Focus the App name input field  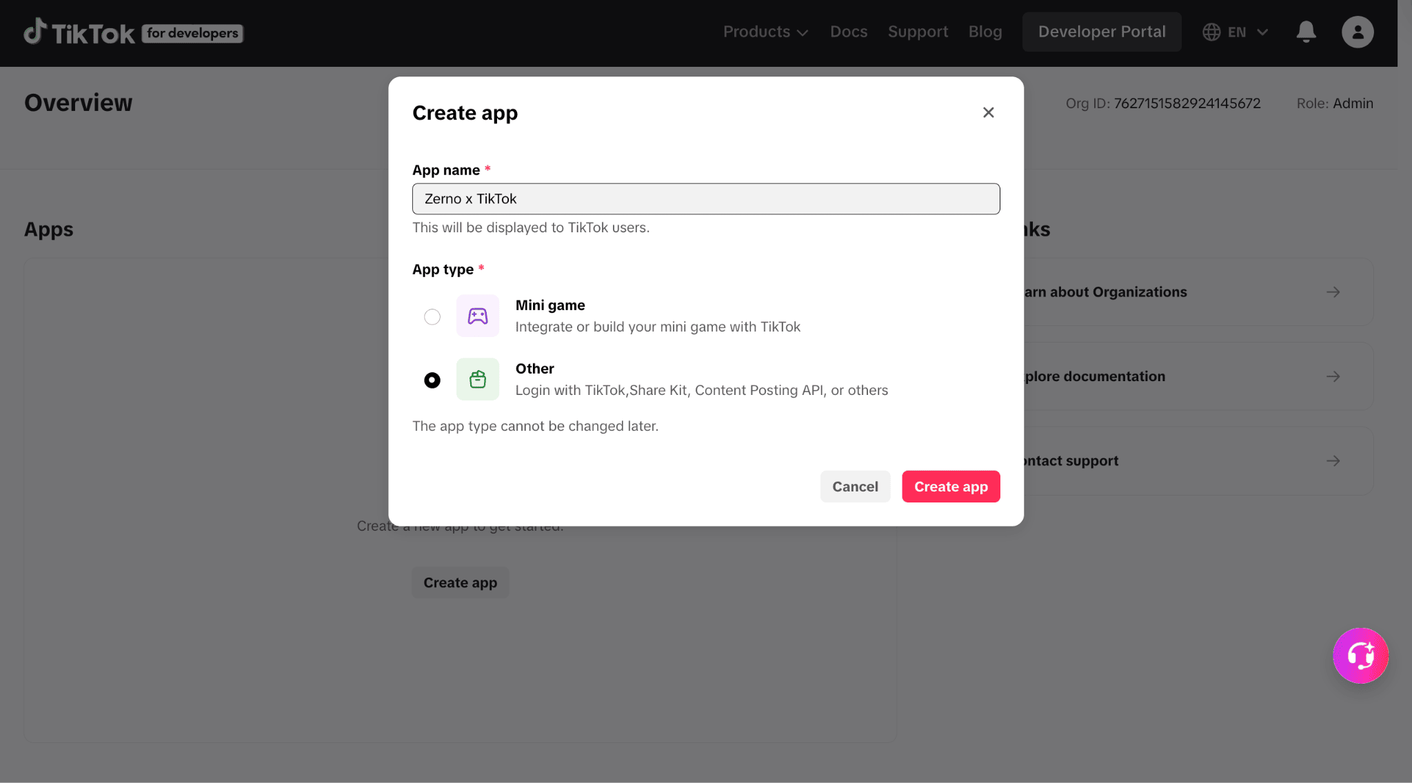point(706,199)
